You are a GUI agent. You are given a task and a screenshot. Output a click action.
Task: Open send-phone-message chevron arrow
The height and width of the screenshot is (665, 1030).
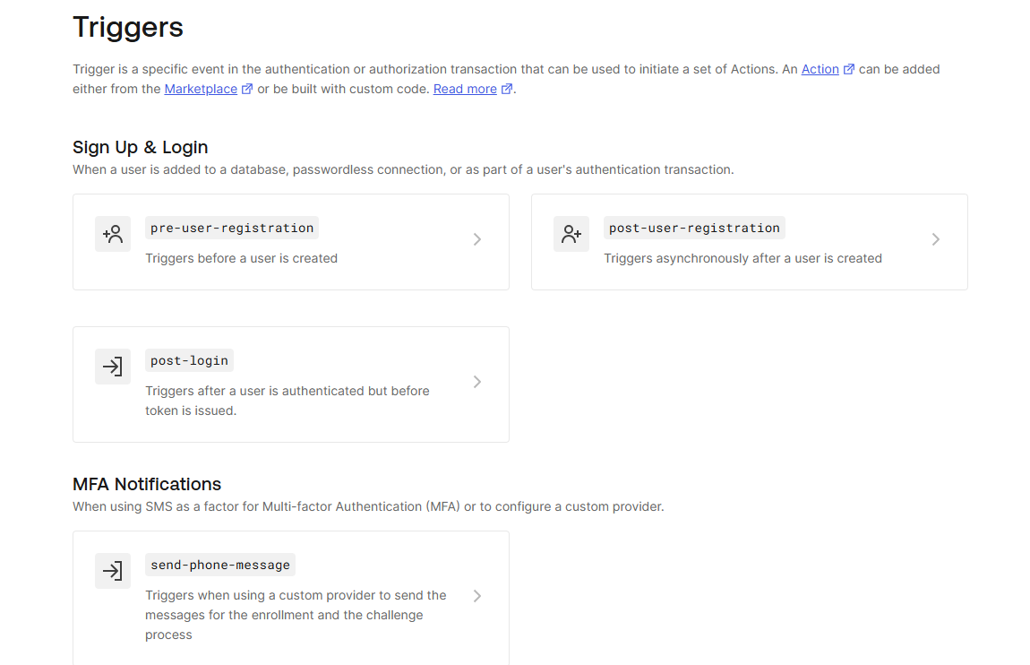pos(477,596)
